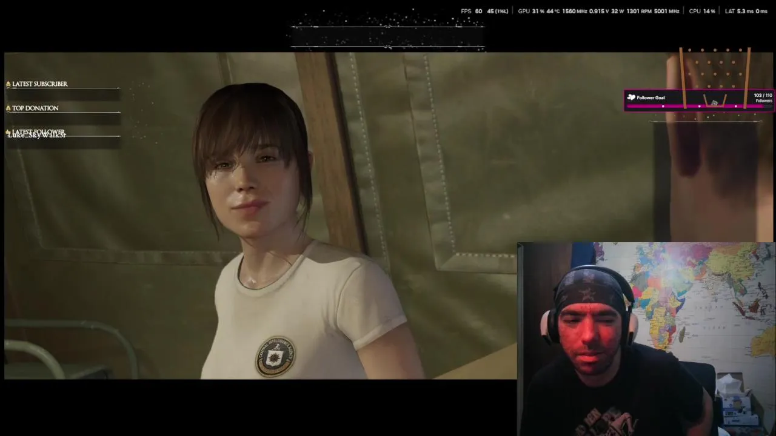Click the 'TOP DONATION' overlay label
Viewport: 776px width, 436px height.
click(35, 108)
